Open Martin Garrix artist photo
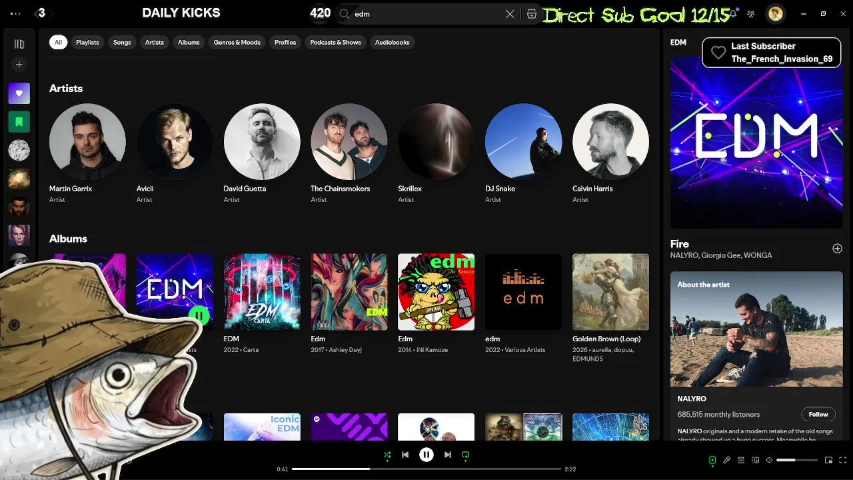 [x=87, y=141]
